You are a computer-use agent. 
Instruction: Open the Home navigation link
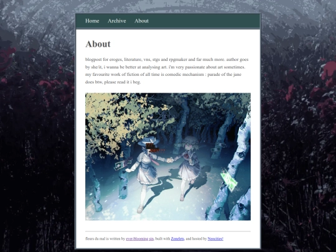[92, 21]
